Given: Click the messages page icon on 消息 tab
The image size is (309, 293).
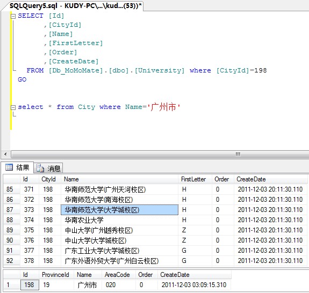Looking at the screenshot, I should pos(40,168).
